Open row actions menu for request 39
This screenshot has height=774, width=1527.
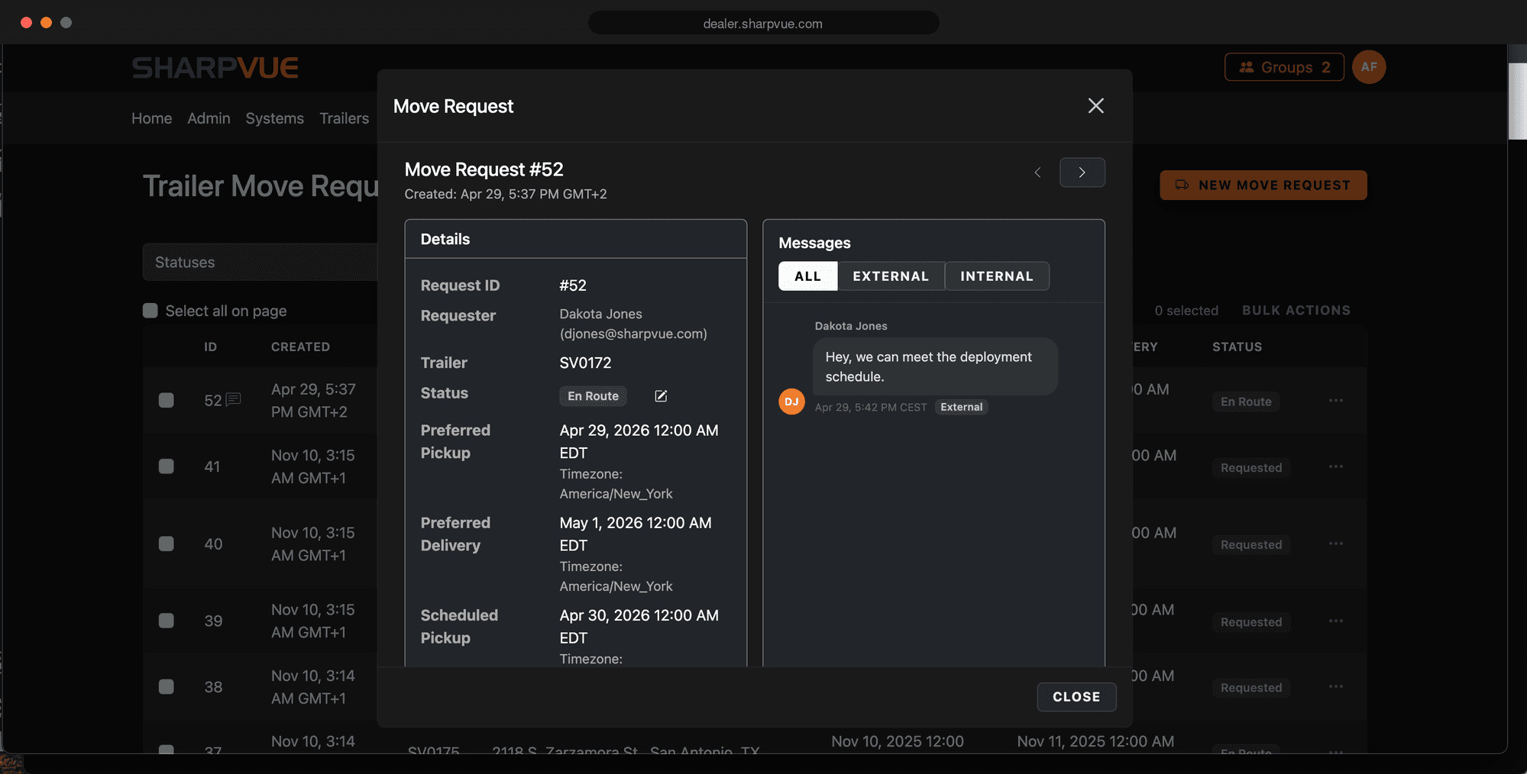tap(1335, 621)
